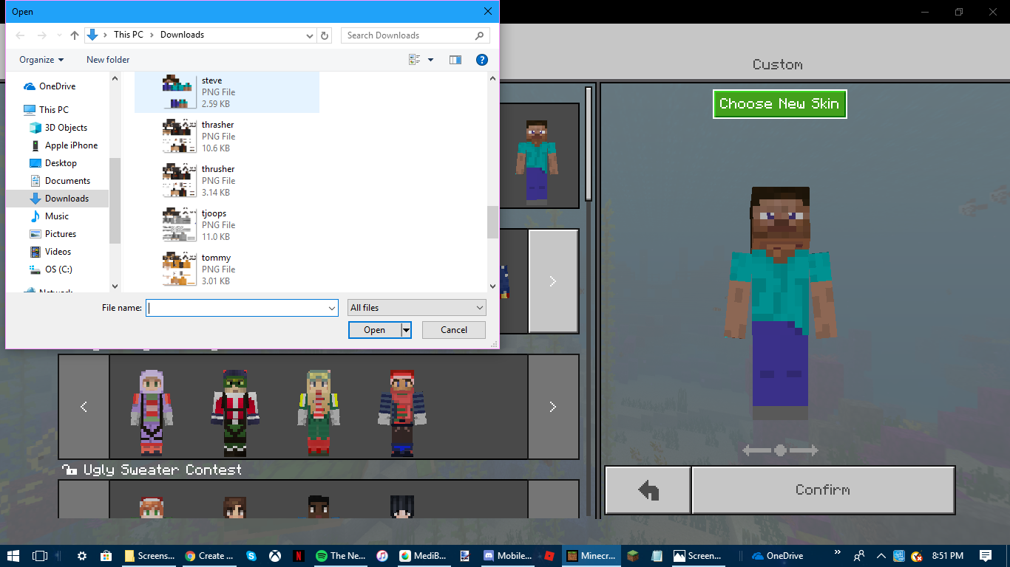
Task: Pick the red-haired striped sweater skin
Action: point(402,412)
